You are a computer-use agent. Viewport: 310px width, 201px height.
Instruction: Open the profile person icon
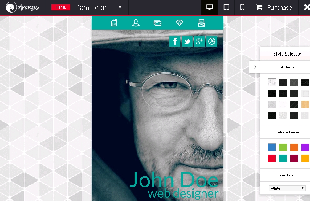point(136,23)
